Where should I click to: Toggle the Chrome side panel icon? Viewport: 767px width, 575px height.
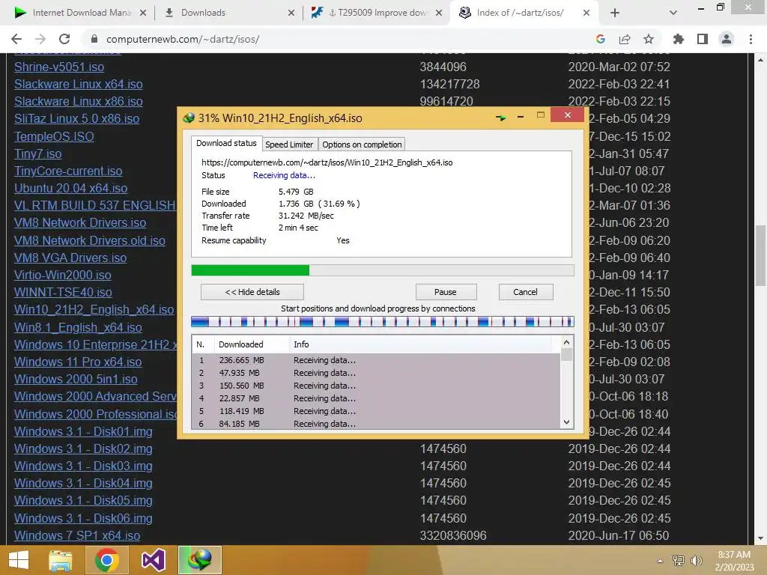703,39
